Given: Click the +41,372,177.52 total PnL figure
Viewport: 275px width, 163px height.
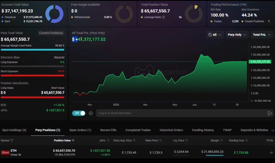Looking at the screenshot, I should click(x=89, y=39).
